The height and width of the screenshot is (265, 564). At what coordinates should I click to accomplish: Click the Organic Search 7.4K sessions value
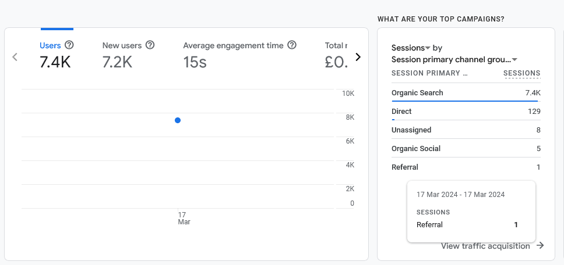tap(533, 93)
